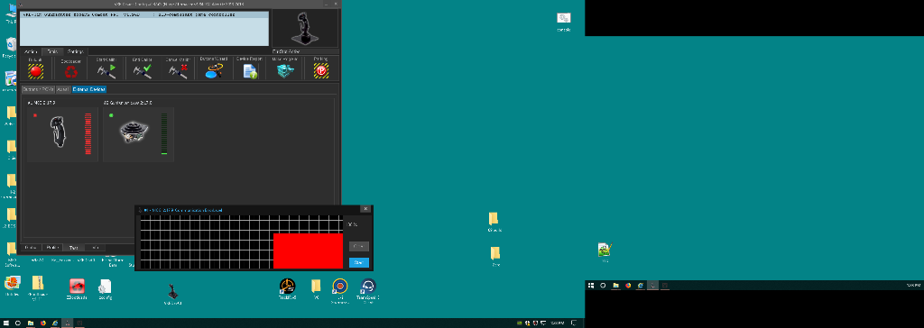Cancel calibration with red X caliper icon
Screen dimensions: 924x328
[x=178, y=71]
